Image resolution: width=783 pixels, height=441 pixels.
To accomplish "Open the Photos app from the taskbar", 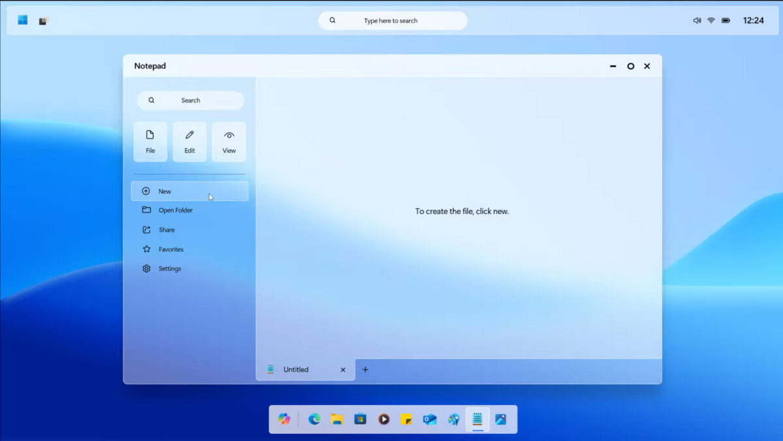I will 500,419.
